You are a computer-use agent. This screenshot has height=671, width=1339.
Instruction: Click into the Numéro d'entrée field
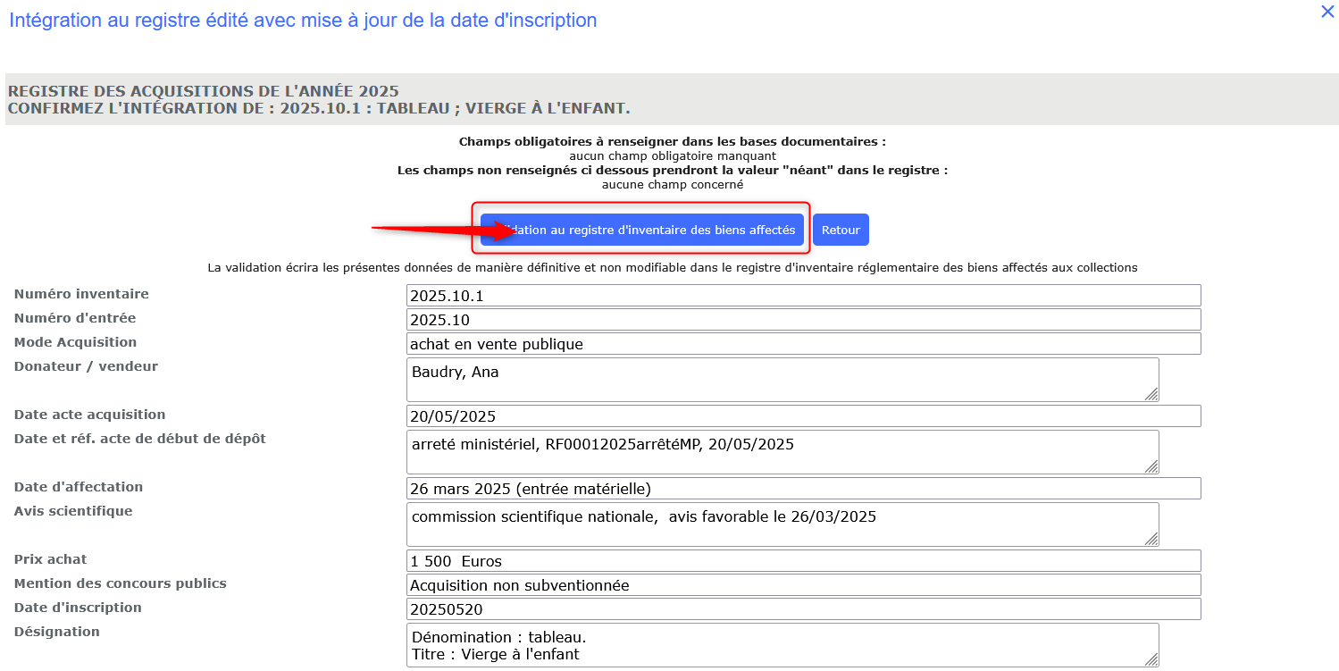(803, 320)
